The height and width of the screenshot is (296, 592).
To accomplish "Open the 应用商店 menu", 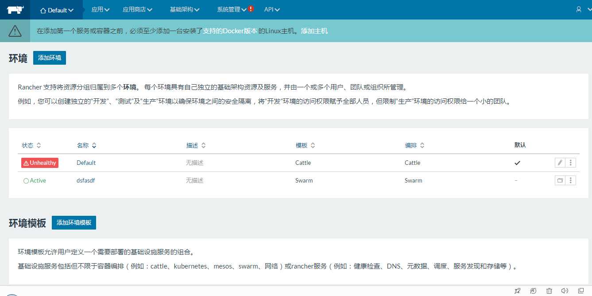I will [x=138, y=9].
